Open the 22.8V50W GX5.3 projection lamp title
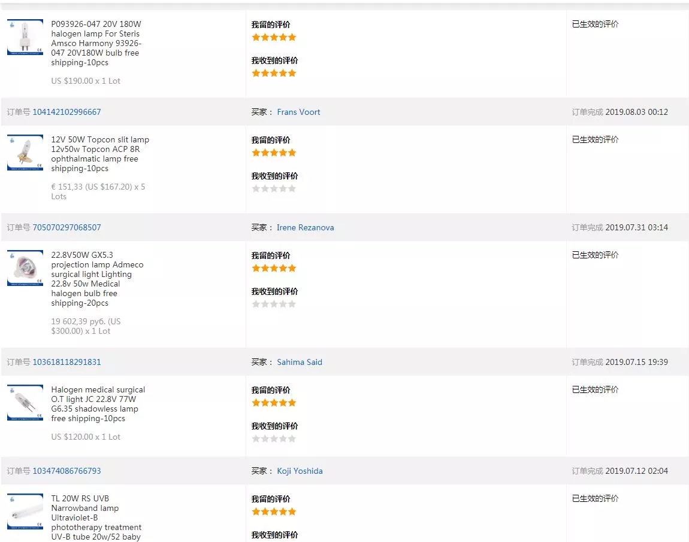Viewport: 689px width, 542px height. coord(96,279)
